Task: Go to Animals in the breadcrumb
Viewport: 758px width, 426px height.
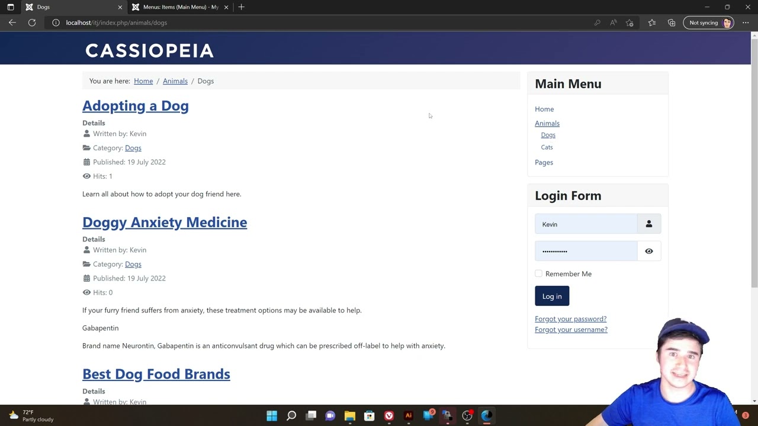Action: point(175,81)
